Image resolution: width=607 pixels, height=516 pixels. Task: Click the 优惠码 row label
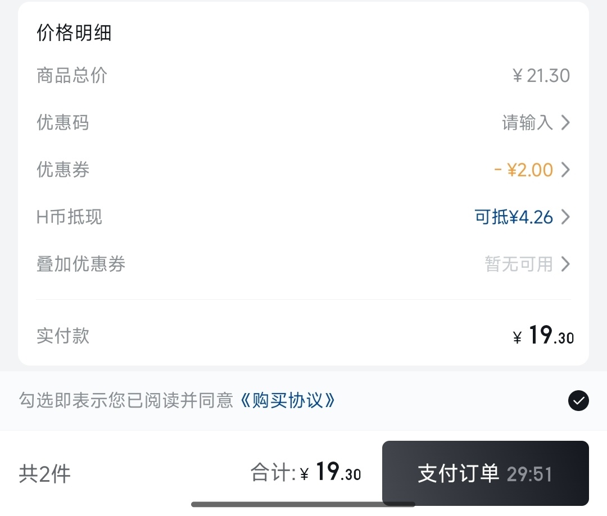[x=63, y=122]
